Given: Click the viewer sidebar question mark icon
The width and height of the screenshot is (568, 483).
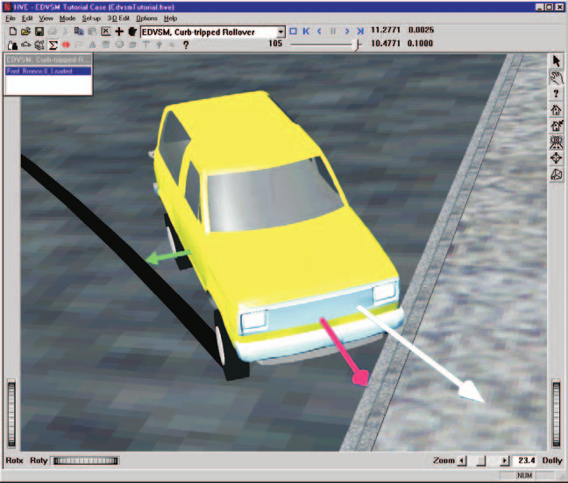Looking at the screenshot, I should pyautogui.click(x=557, y=94).
